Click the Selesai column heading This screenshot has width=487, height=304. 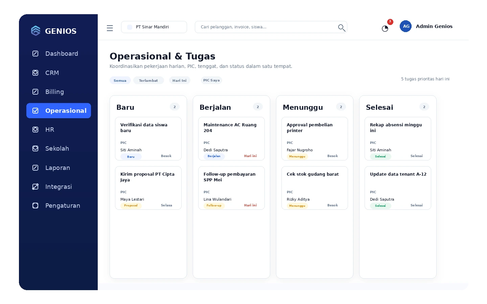click(379, 107)
